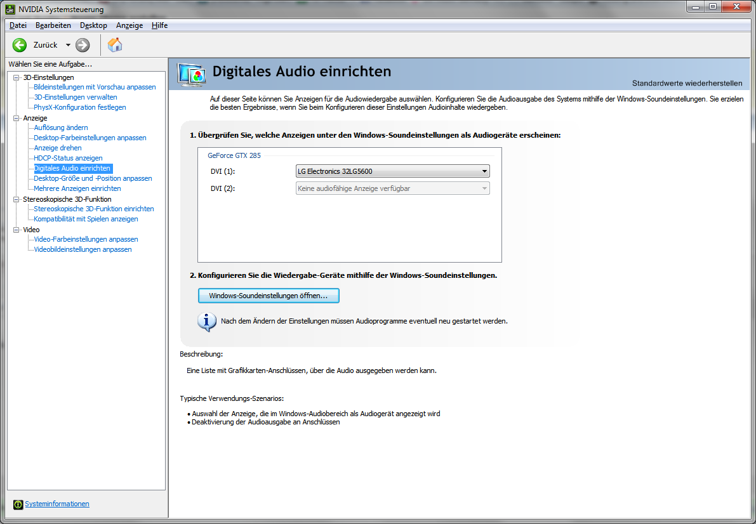Image resolution: width=756 pixels, height=524 pixels.
Task: Click the Typische Verwendungs-Szenarios: heading
Action: coord(232,398)
